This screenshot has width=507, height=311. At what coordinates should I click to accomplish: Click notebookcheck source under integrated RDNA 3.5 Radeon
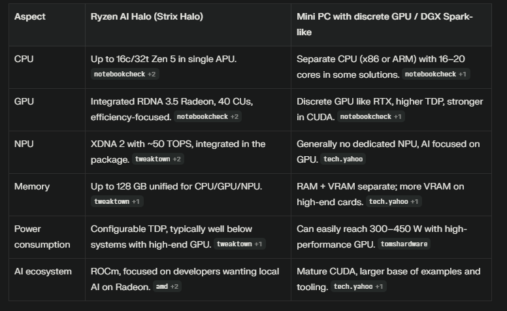[208, 117]
